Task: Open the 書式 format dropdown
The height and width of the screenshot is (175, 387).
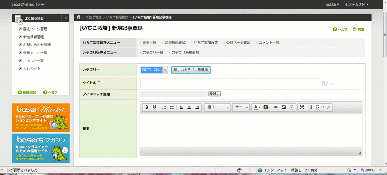Action: [218, 107]
